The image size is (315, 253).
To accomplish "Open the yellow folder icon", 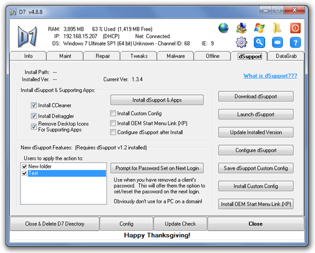I will tap(277, 28).
